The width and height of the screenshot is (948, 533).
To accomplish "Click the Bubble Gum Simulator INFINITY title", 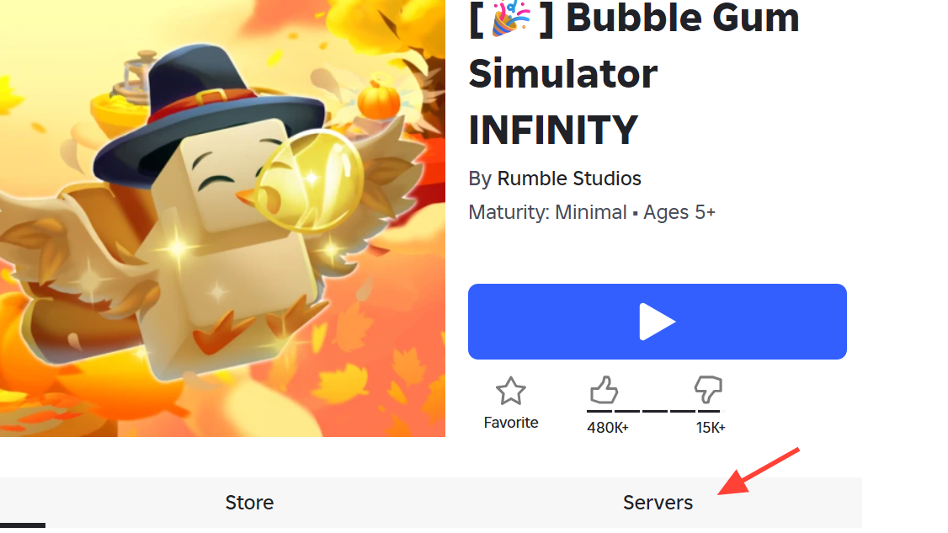I will pos(634,74).
